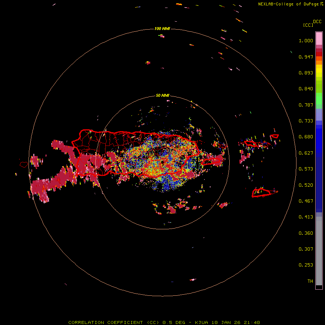Click the 0.253 legend value

click(x=306, y=265)
